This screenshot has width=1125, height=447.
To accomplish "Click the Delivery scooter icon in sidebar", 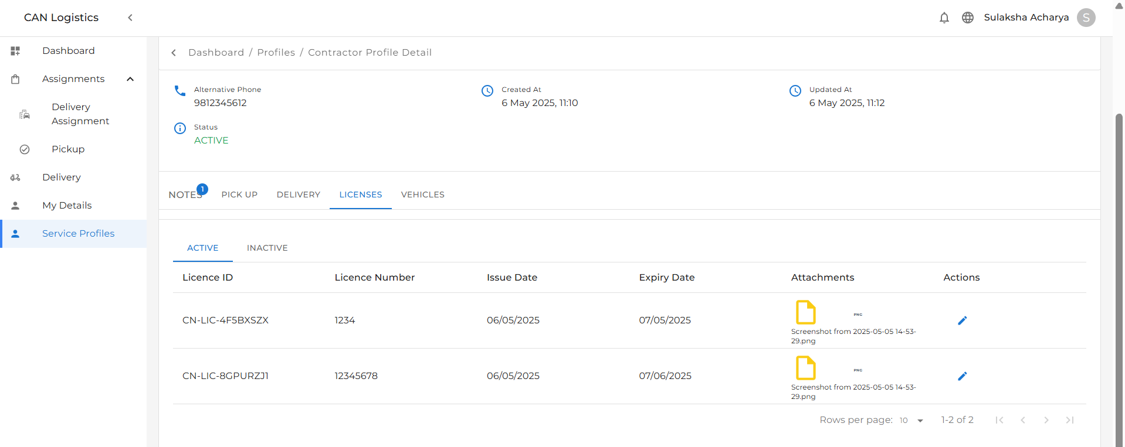I will (15, 178).
